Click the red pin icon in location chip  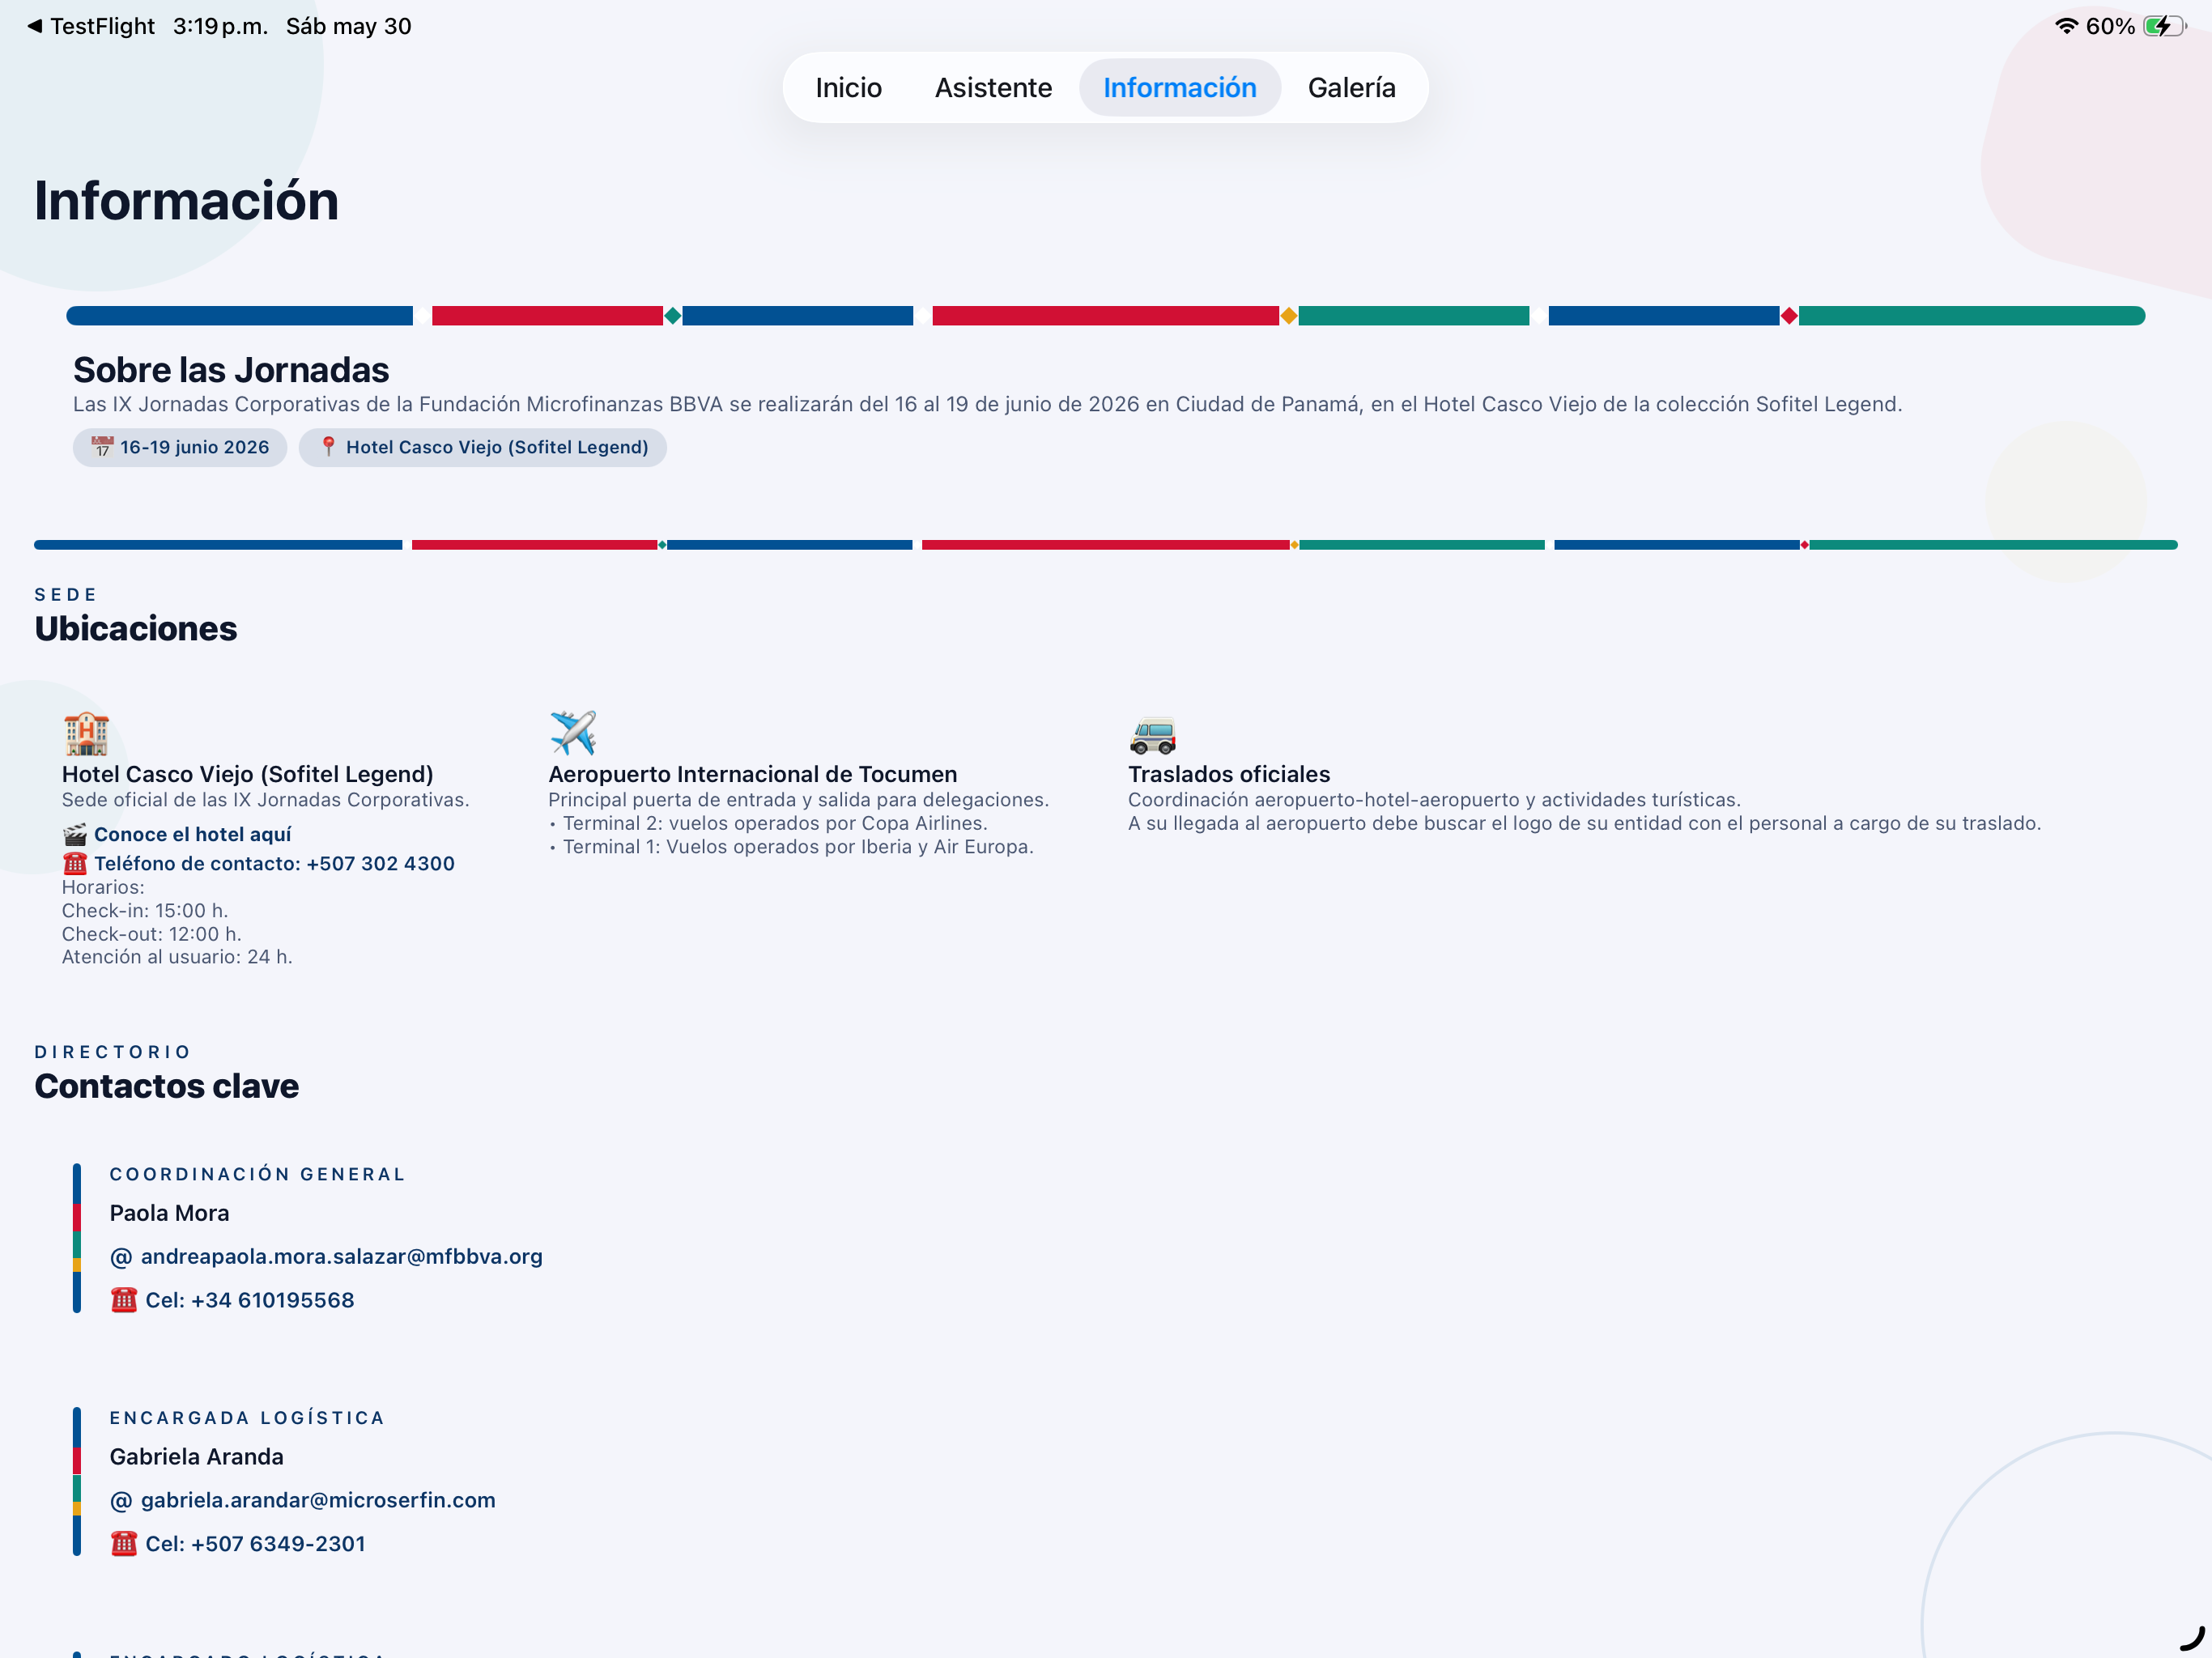(328, 446)
